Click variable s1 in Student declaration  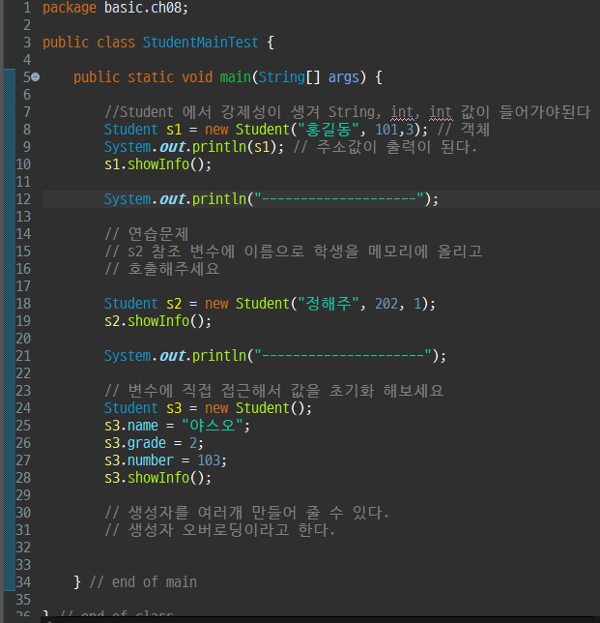[x=174, y=130]
